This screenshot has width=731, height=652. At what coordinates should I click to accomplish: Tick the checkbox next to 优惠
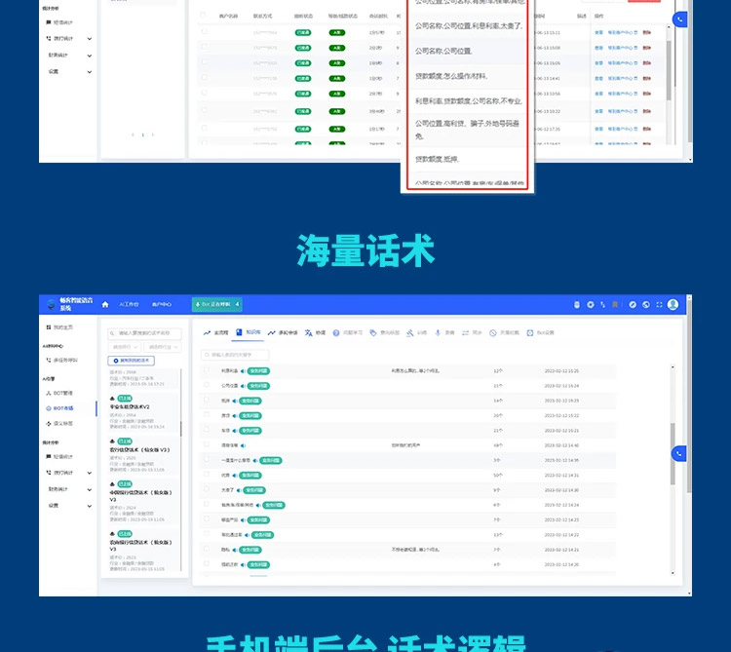(x=207, y=475)
